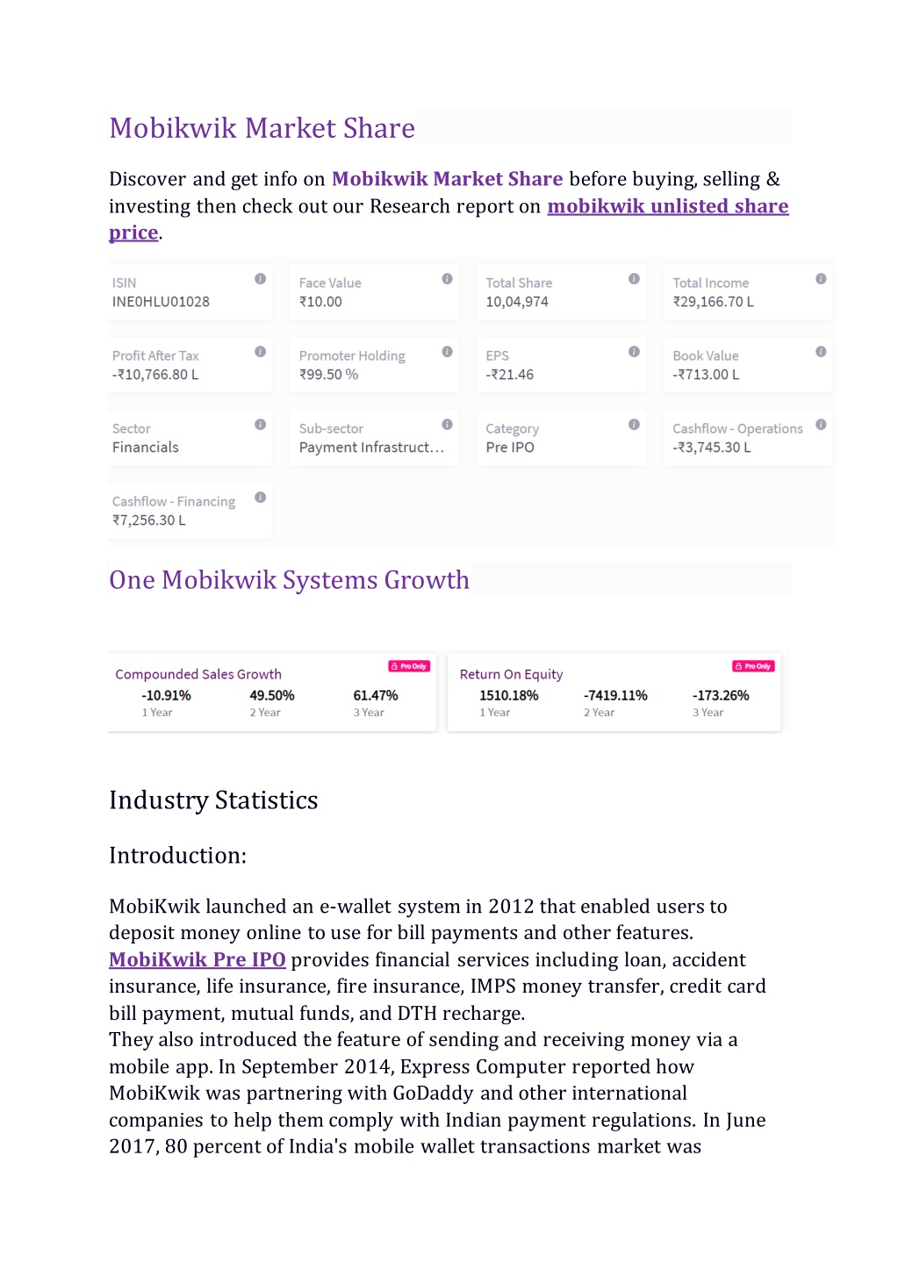Show info for Profit After Tax
The width and height of the screenshot is (898, 1270).
click(x=260, y=352)
